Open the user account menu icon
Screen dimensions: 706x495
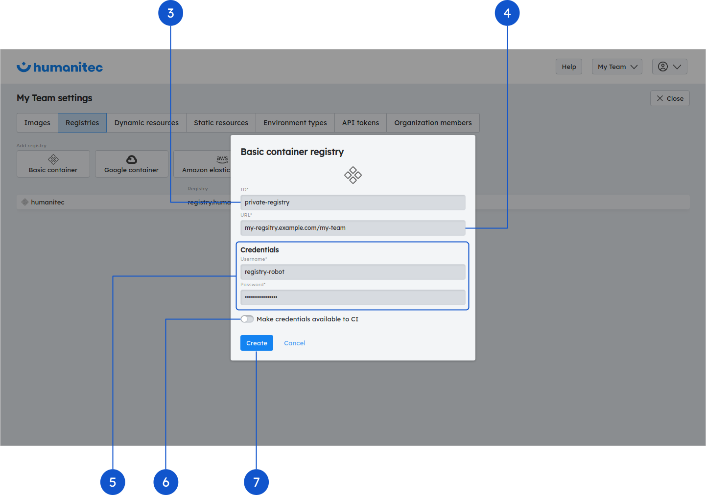click(x=663, y=67)
